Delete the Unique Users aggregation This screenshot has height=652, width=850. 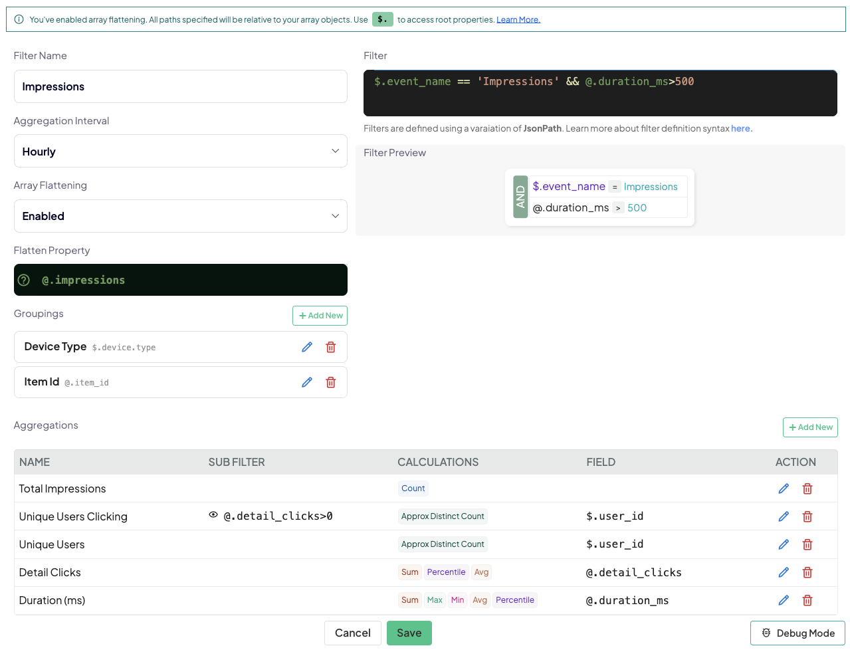click(x=807, y=544)
